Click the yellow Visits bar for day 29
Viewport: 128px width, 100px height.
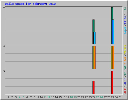pos(112,57)
